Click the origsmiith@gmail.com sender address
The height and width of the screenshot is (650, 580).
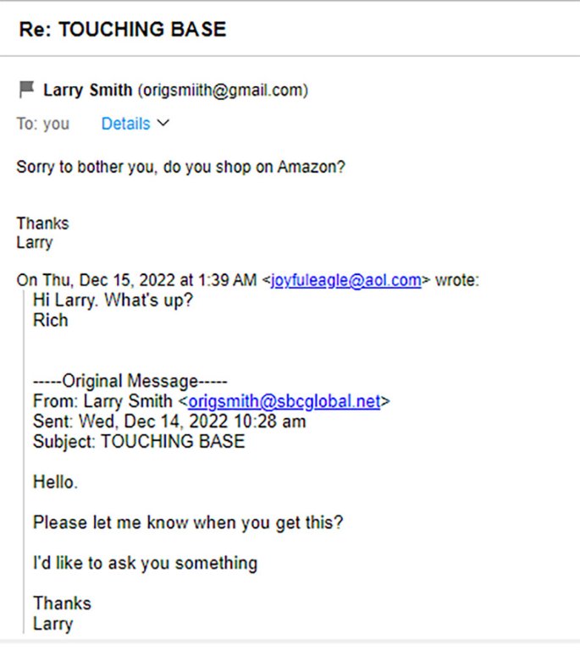pos(222,90)
